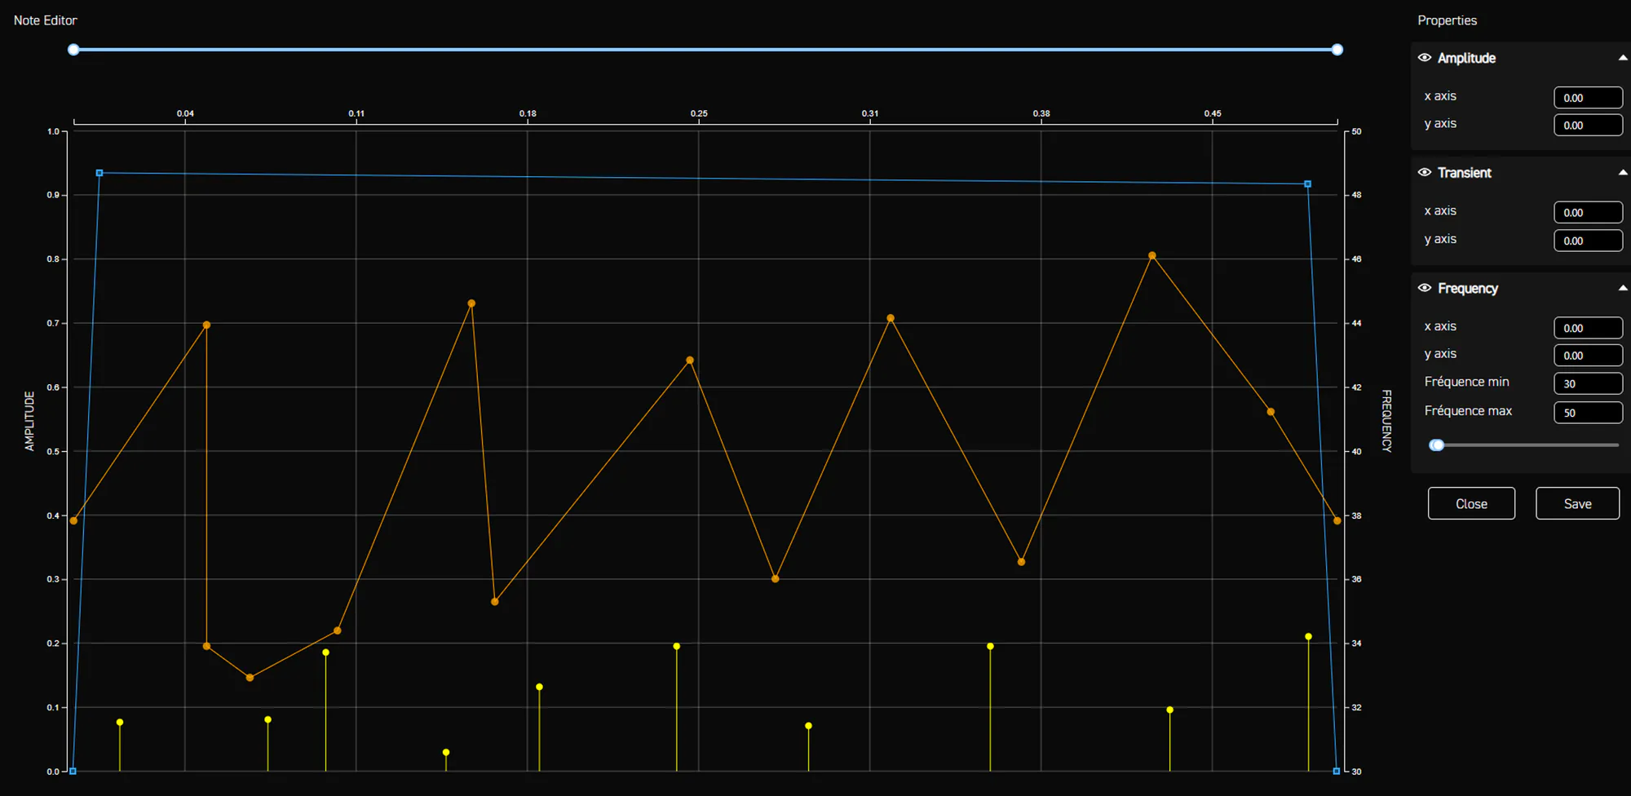
Task: Toggle Amplitude curve visibility eye icon
Action: [x=1425, y=58]
